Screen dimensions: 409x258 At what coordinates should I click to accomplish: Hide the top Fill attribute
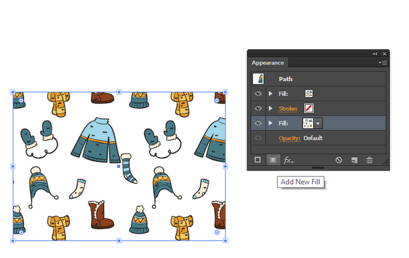coord(258,94)
